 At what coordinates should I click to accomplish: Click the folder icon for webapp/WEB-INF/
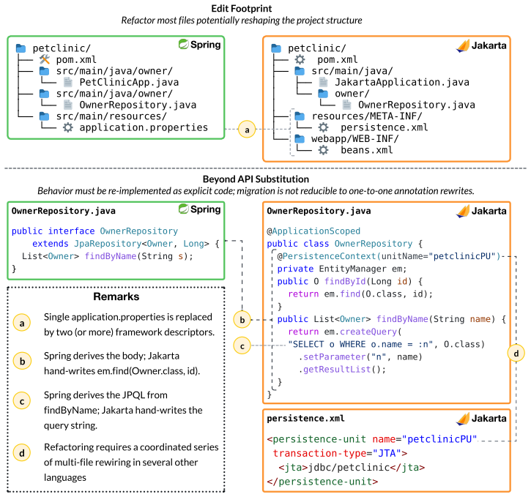300,139
